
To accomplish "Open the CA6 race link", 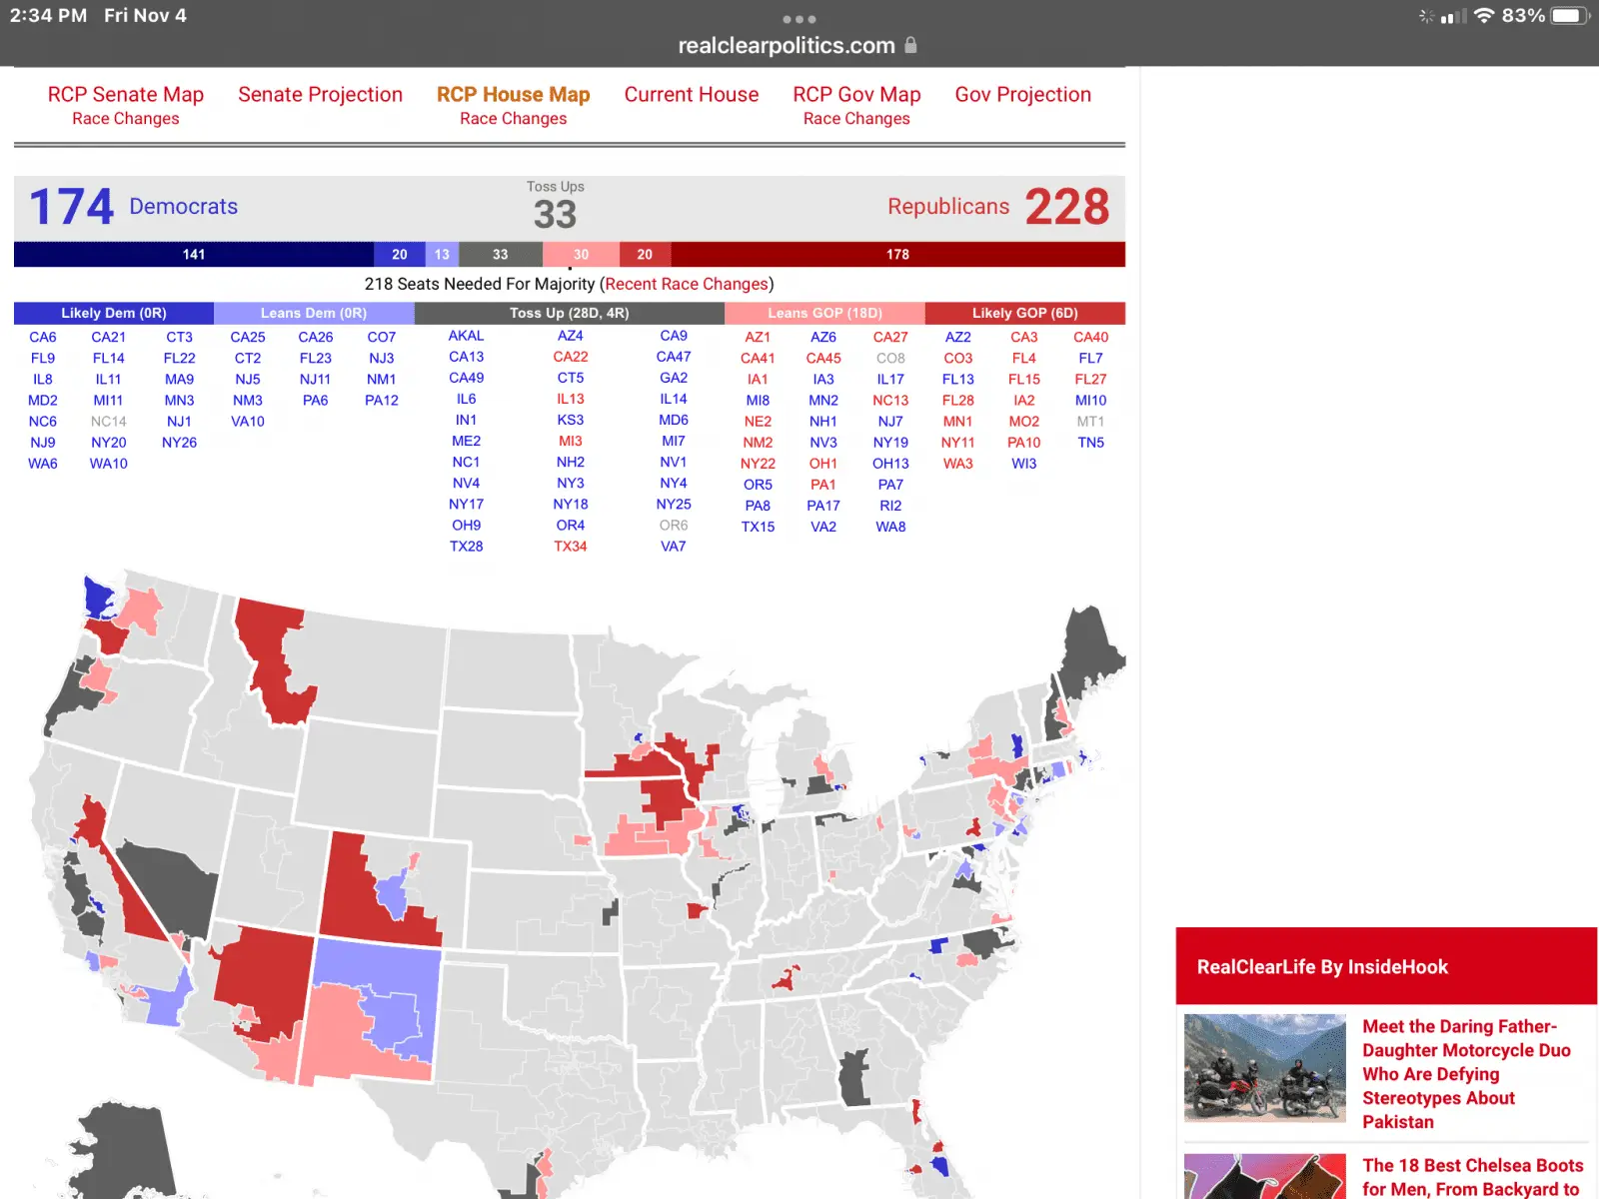I will pos(43,338).
